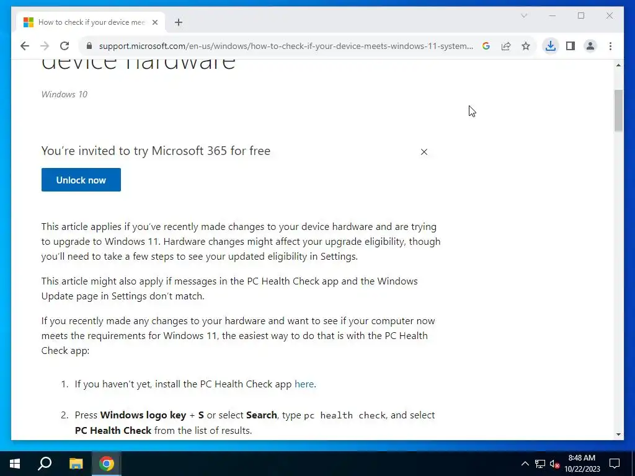This screenshot has height=476, width=635.
Task: Go back to previous page in Chrome
Action: 25,46
